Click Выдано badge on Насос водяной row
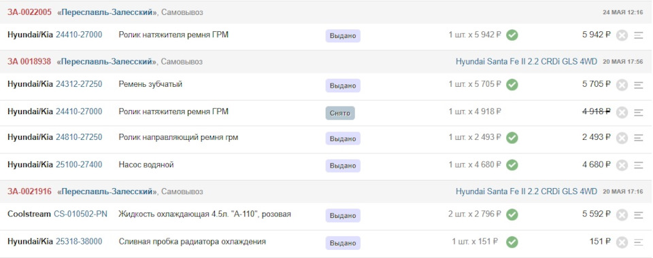The width and height of the screenshot is (653, 258). (343, 166)
